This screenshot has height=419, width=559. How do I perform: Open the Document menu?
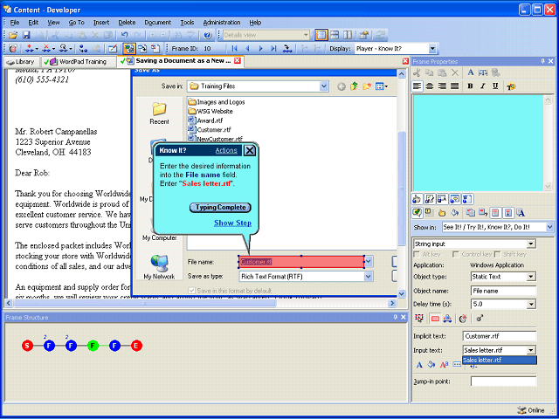point(157,23)
